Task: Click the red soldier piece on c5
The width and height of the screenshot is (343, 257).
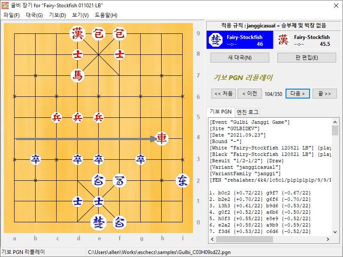Action: tap(57, 117)
